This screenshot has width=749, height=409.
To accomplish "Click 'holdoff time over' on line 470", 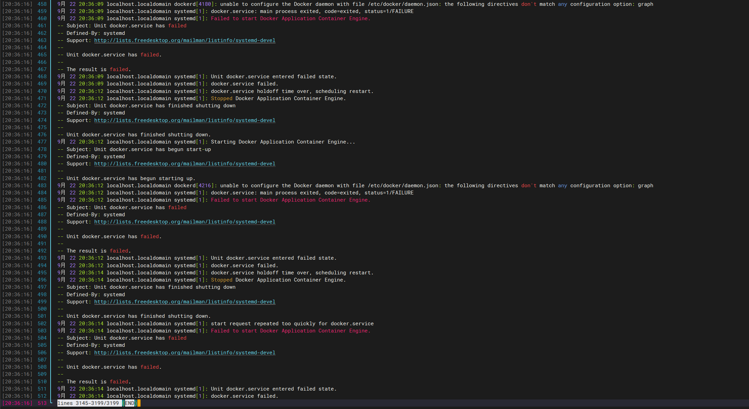I will (283, 91).
